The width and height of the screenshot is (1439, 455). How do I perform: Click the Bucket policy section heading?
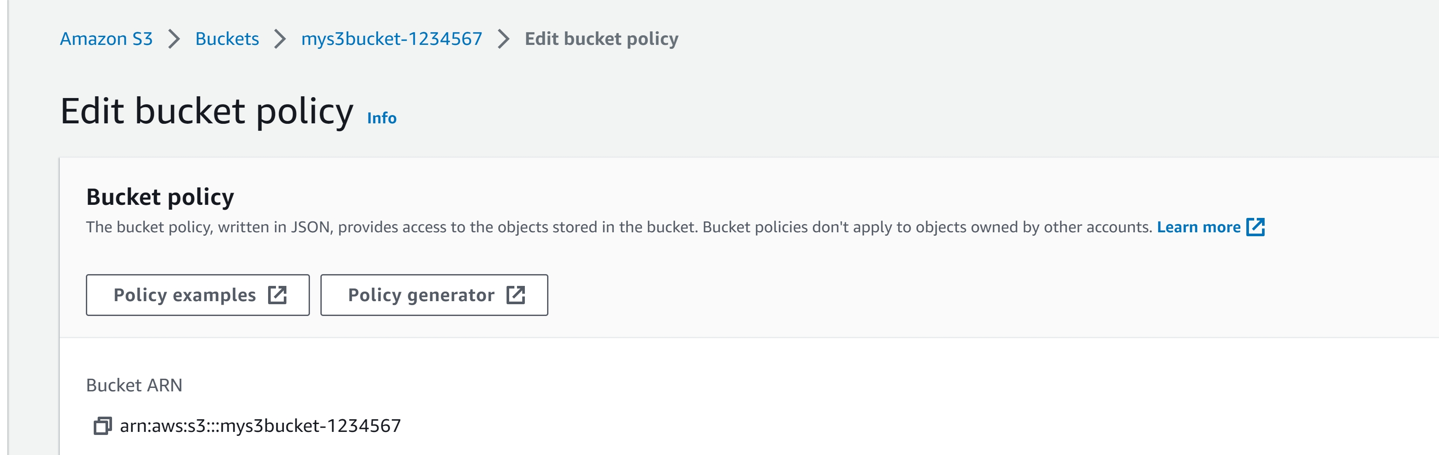click(160, 197)
